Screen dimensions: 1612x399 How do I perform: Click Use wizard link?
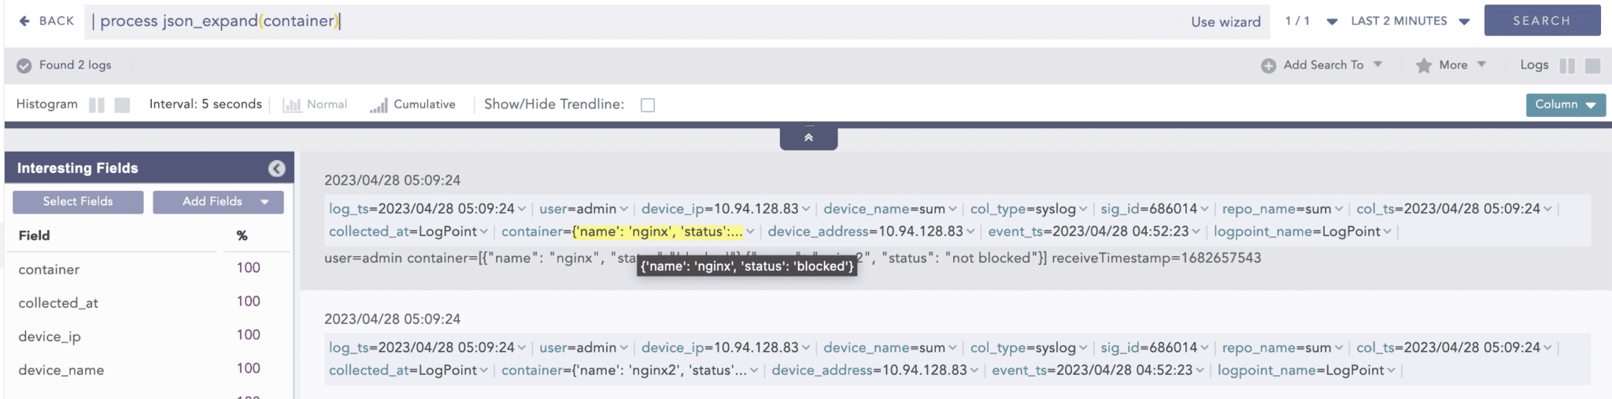coord(1225,22)
